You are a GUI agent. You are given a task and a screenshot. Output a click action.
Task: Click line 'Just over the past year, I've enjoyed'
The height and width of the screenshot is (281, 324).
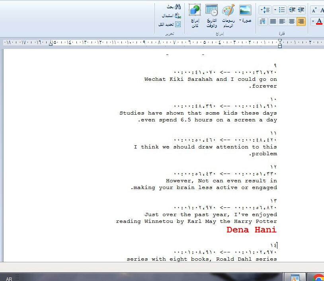click(211, 215)
